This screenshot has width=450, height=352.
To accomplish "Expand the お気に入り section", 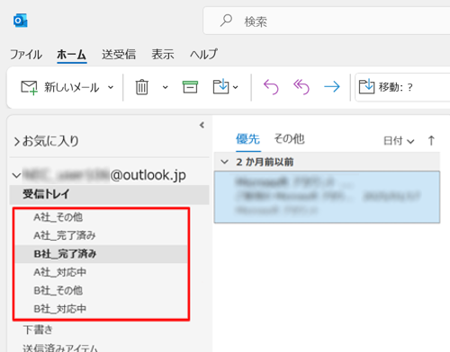I will point(17,142).
